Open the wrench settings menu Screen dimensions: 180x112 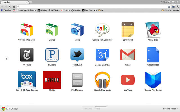pos(177,6)
